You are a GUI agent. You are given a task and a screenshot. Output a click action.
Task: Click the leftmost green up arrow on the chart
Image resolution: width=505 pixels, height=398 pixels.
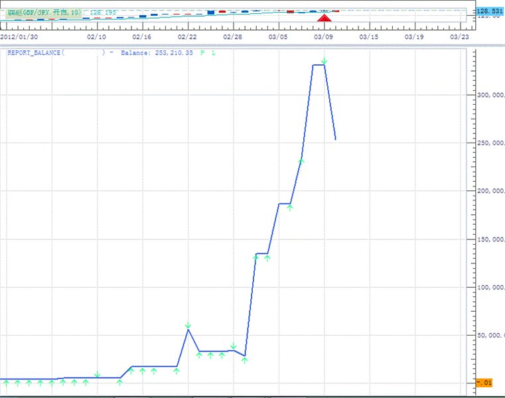coord(6,383)
